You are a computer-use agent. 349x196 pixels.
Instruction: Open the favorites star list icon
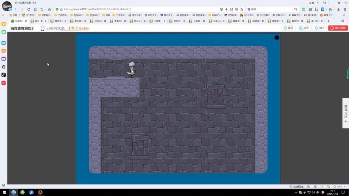click(49, 9)
